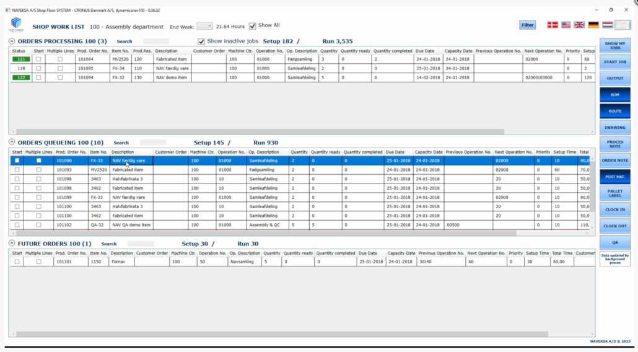Click the Fælgsamling cell in processing order 121

coord(302,59)
